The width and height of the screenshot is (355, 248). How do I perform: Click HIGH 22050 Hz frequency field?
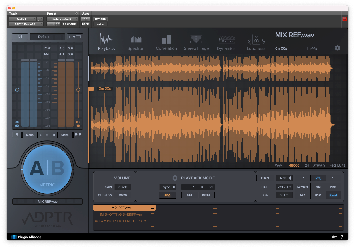point(284,187)
